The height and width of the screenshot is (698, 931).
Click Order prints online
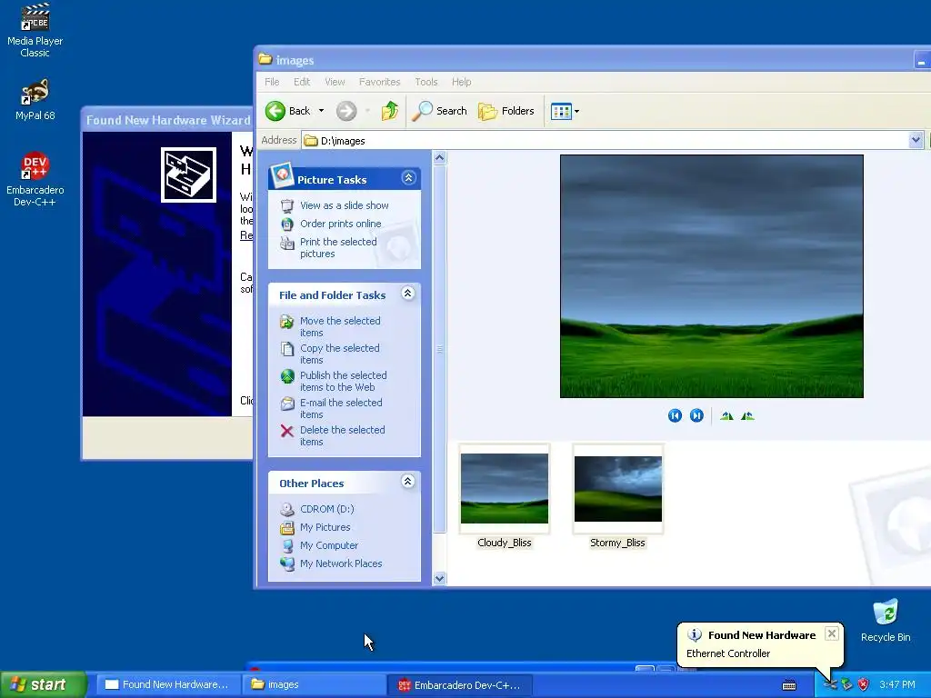click(340, 224)
